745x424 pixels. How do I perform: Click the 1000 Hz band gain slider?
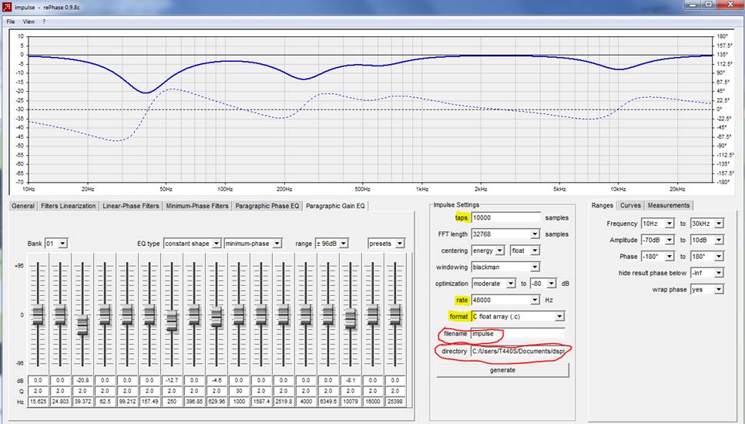coord(239,315)
